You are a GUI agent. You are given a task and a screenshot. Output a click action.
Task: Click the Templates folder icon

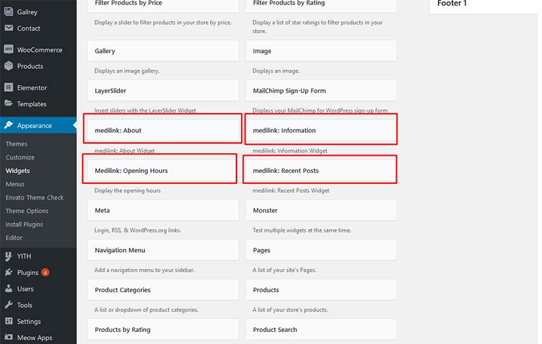pyautogui.click(x=9, y=103)
